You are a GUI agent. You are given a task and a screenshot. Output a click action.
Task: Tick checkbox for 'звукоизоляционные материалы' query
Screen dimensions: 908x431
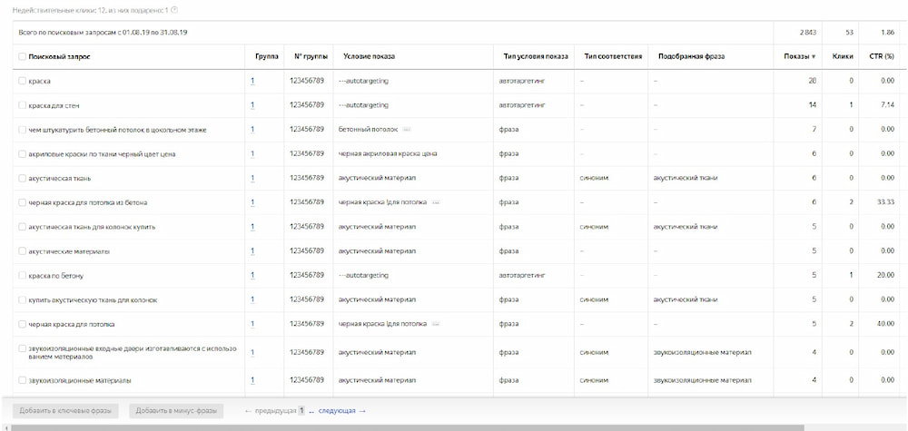click(x=22, y=380)
